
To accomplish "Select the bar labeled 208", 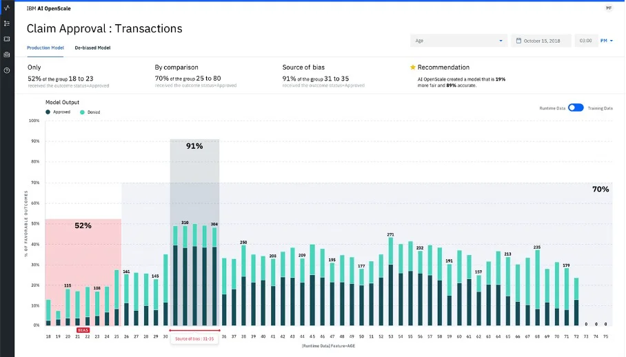I will tap(273, 292).
